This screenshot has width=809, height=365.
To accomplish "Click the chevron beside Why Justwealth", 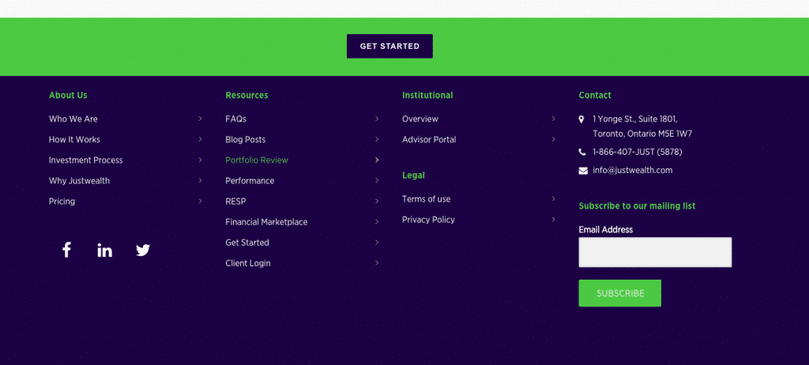I will [x=200, y=181].
